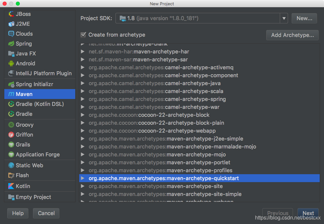
Task: Select Flash in the project list
Action: [x=40, y=175]
